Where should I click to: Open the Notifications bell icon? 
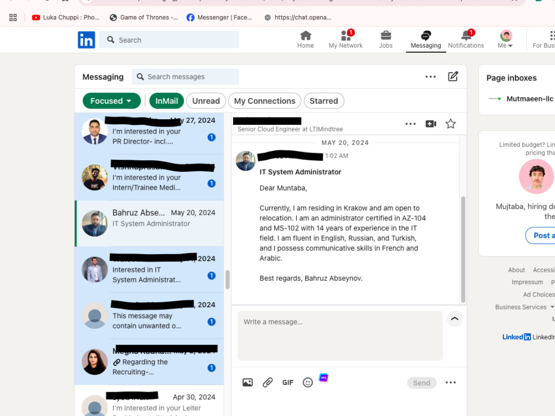tap(466, 39)
